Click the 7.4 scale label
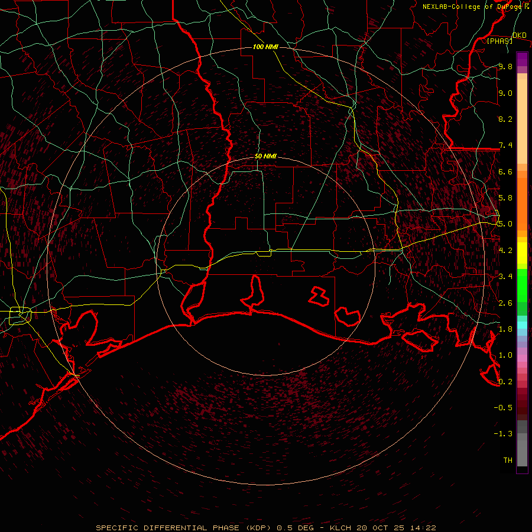The height and width of the screenshot is (532, 532). point(505,145)
